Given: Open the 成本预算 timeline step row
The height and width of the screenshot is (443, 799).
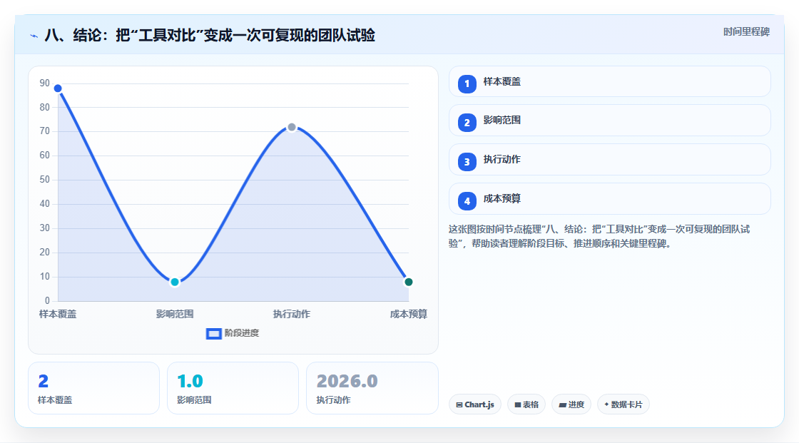Looking at the screenshot, I should (x=609, y=199).
